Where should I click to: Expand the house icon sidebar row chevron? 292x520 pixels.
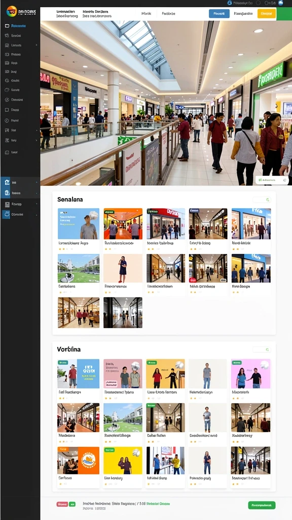pos(36,182)
